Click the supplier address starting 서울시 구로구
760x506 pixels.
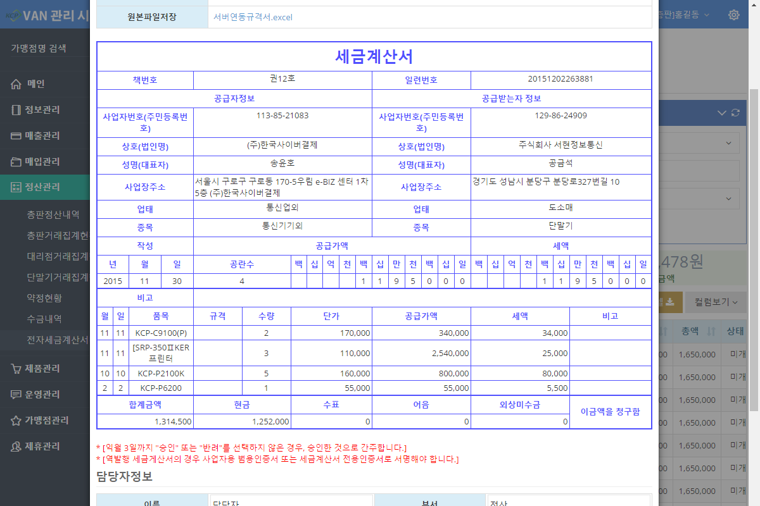tap(282, 187)
